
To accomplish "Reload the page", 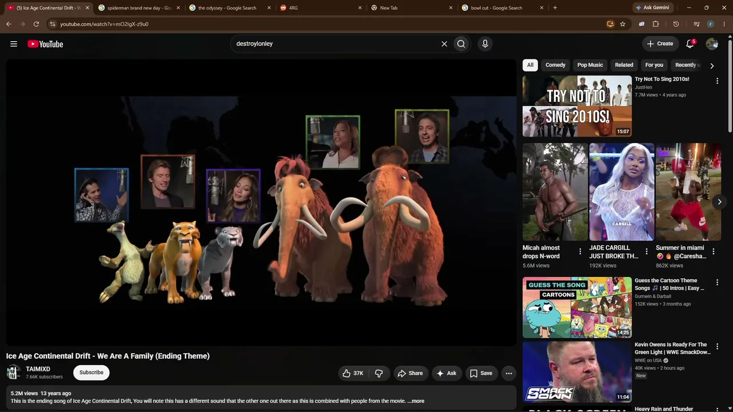I will (36, 24).
